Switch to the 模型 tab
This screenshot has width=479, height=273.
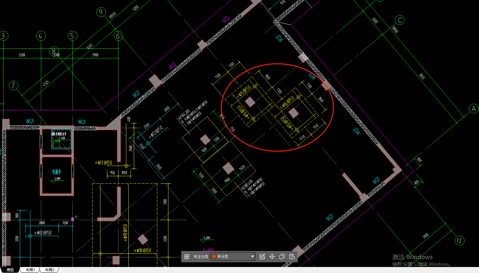[10, 270]
